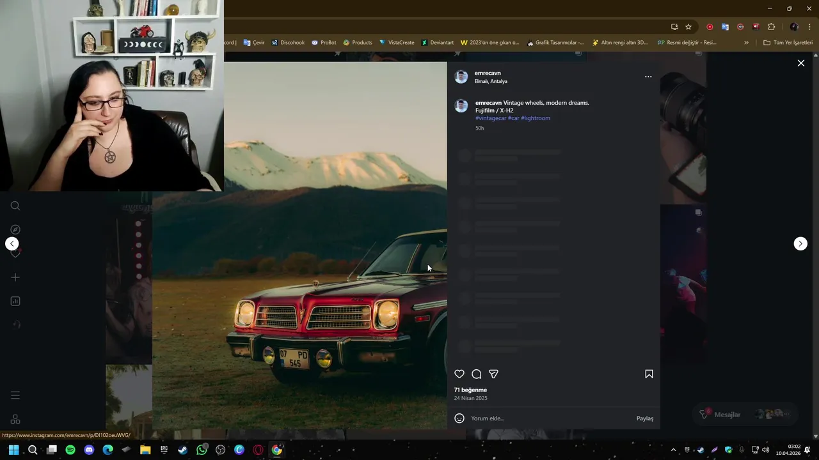This screenshot has height=460, width=819.
Task: Save post with the bookmark icon
Action: point(649,374)
